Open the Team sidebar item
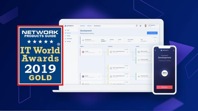 point(67,30)
